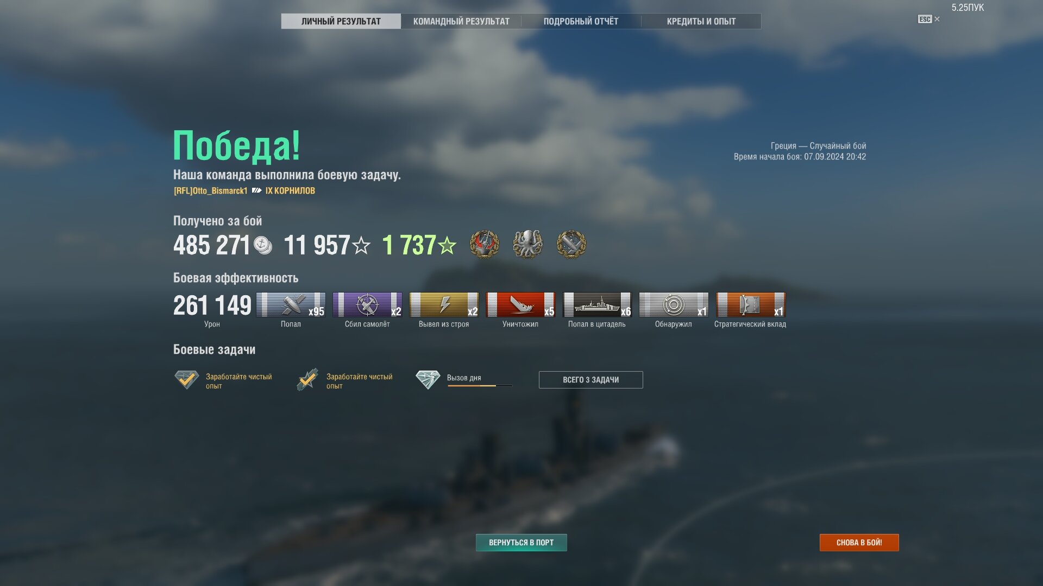Screen dimensions: 1043x586
Task: Click the 'Стратегический вклад' flag ribbon
Action: (x=750, y=305)
